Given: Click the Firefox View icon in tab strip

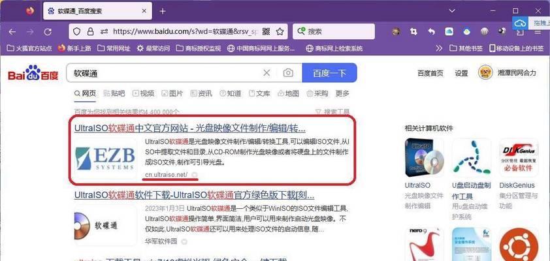Looking at the screenshot, I should coord(30,11).
